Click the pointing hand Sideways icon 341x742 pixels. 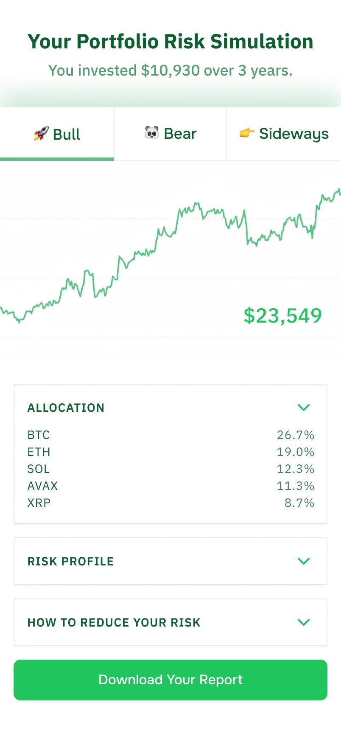click(247, 133)
